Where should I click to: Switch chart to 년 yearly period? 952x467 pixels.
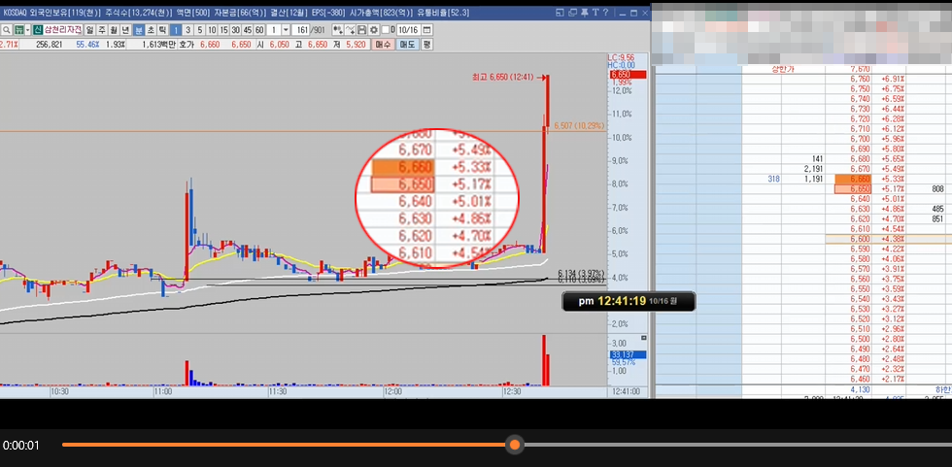click(x=125, y=30)
